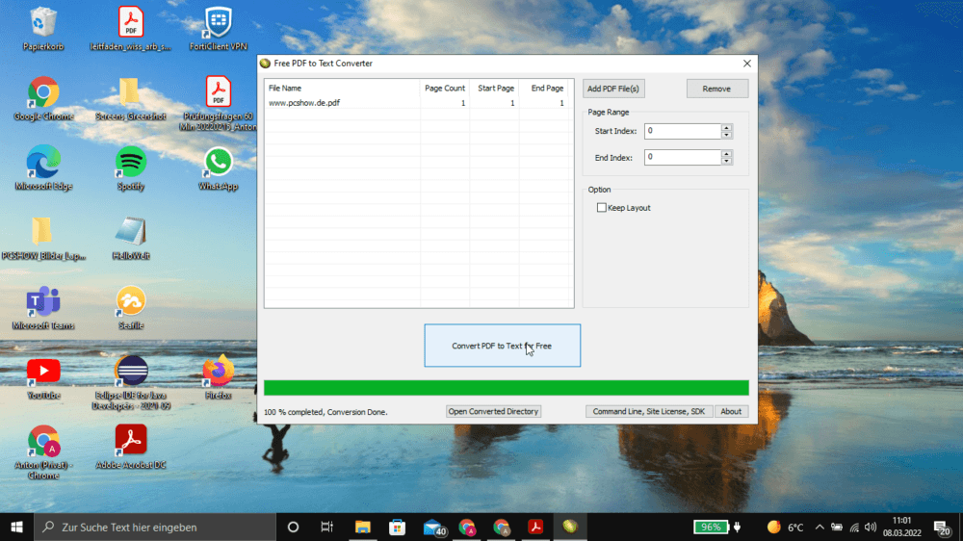Click the Start Index input field
Image resolution: width=963 pixels, height=541 pixels.
click(683, 131)
